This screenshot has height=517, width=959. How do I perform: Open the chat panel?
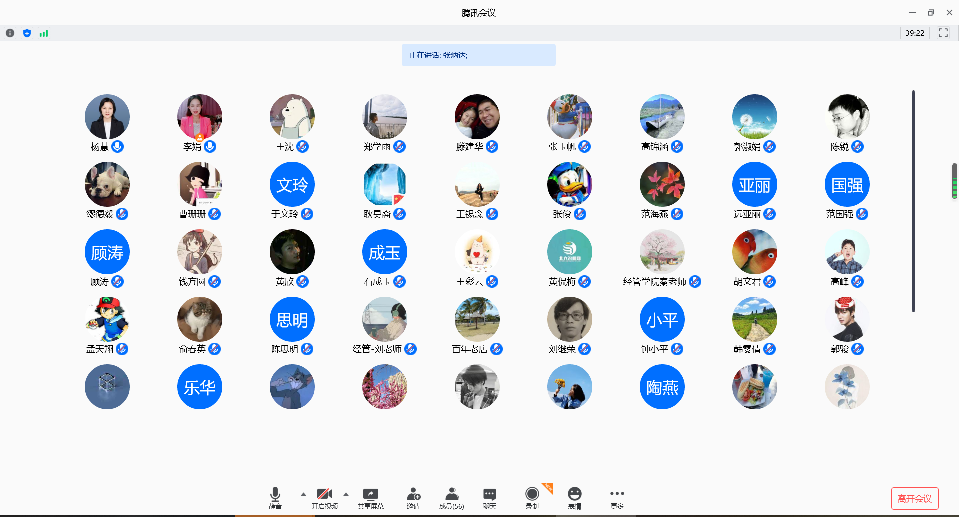489,498
